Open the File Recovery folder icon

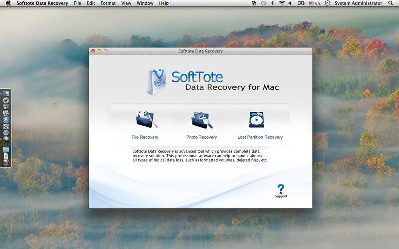[x=147, y=119]
